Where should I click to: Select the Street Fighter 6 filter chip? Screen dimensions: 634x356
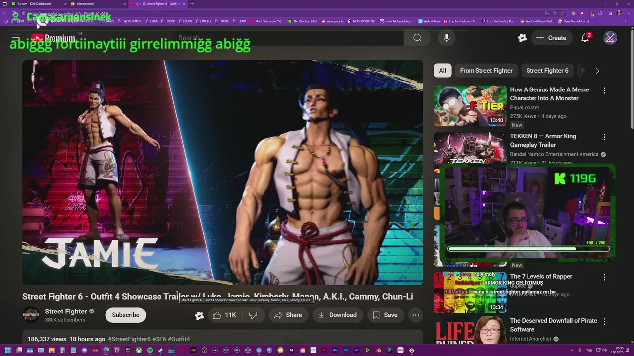click(x=547, y=71)
